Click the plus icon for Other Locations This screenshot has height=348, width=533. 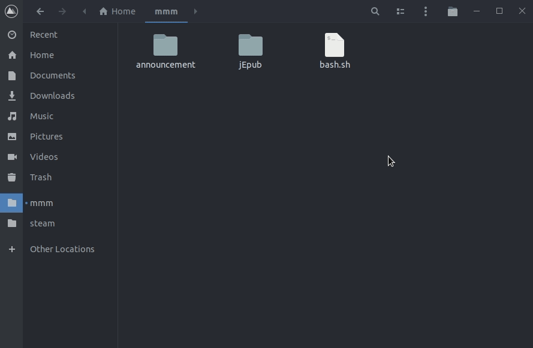point(12,249)
